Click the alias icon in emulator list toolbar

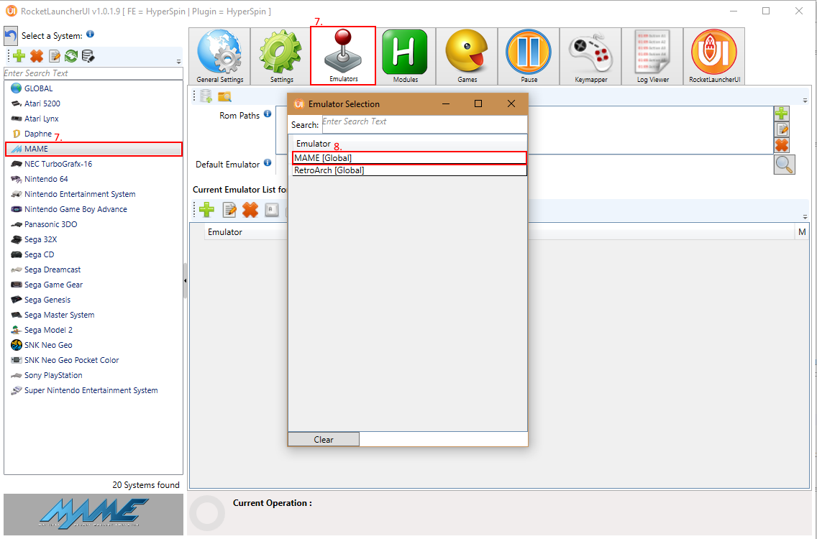(271, 210)
